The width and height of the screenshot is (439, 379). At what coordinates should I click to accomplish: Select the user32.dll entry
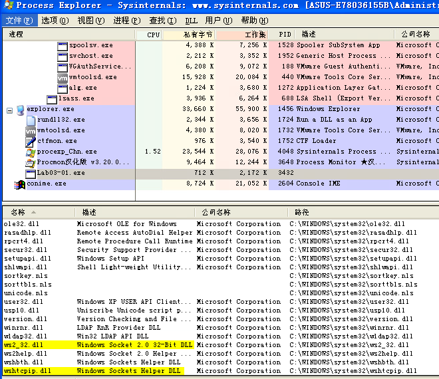pos(24,302)
